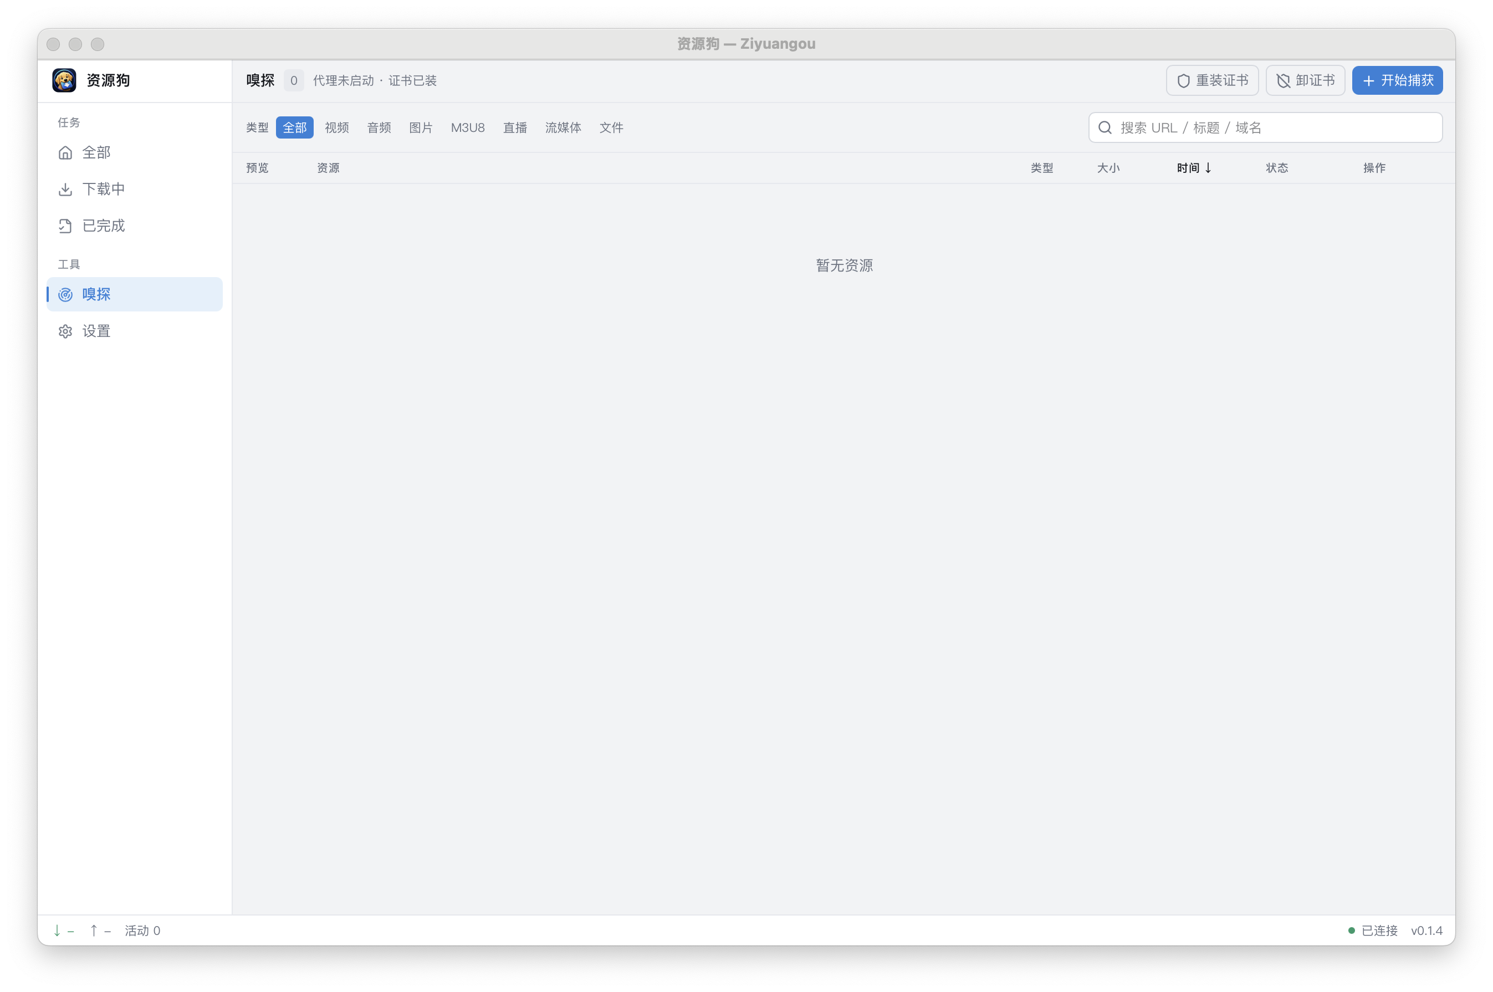Screen dimensions: 1493x992
Task: Open the 已完成 sidebar item
Action: tap(135, 226)
